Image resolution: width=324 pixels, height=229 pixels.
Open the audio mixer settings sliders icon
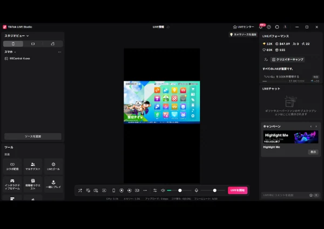coord(155,190)
